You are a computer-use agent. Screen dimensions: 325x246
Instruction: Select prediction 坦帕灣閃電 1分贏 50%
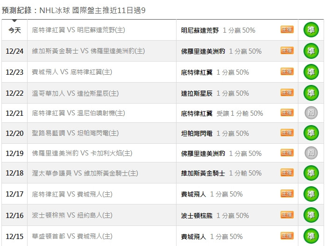pos(215,133)
